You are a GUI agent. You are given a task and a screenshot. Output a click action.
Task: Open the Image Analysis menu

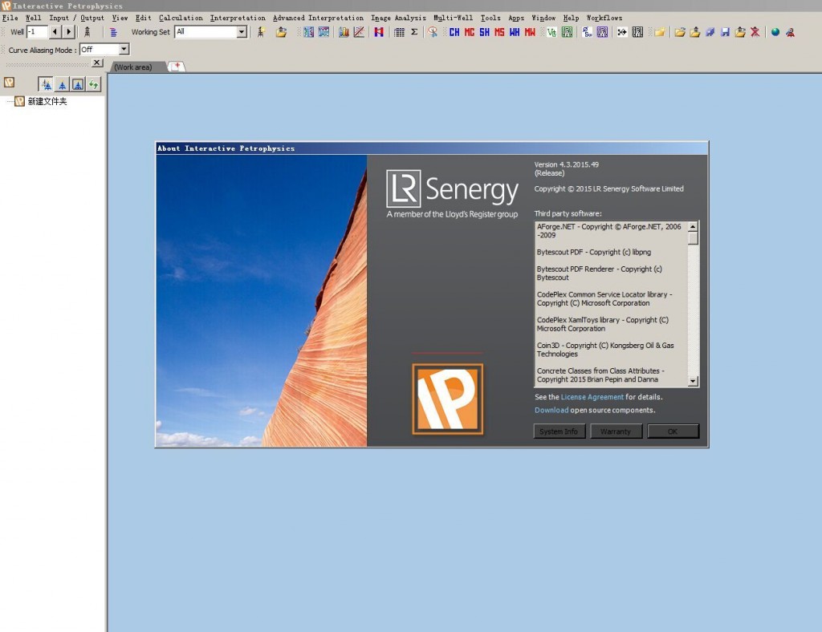coord(398,18)
